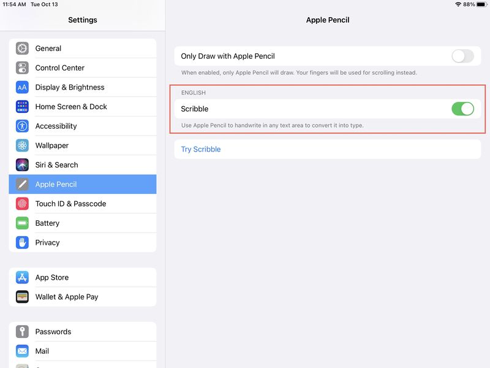Open the Try Scribble link
Screen dimensions: 490x368
tap(201, 149)
